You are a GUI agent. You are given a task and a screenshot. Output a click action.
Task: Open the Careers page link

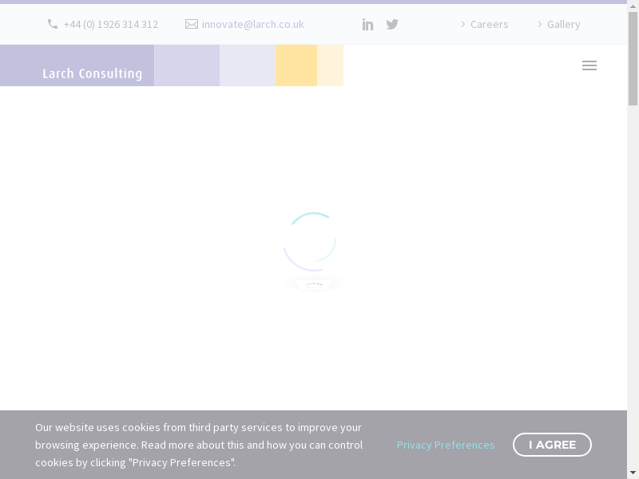[x=489, y=25]
